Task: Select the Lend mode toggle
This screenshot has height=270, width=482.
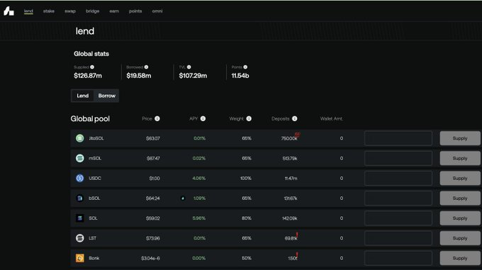Action: point(83,96)
